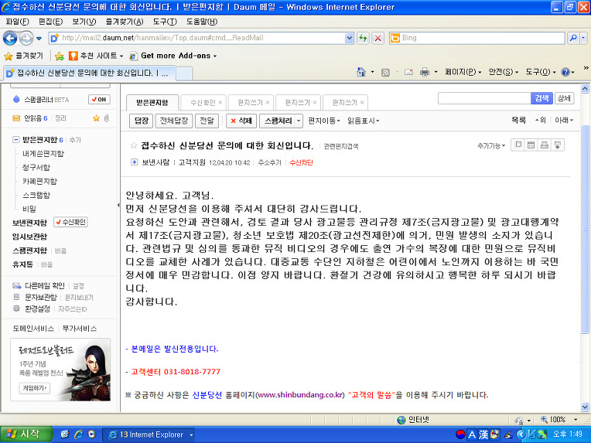Click the 수신확인 checkmark button

(70, 222)
